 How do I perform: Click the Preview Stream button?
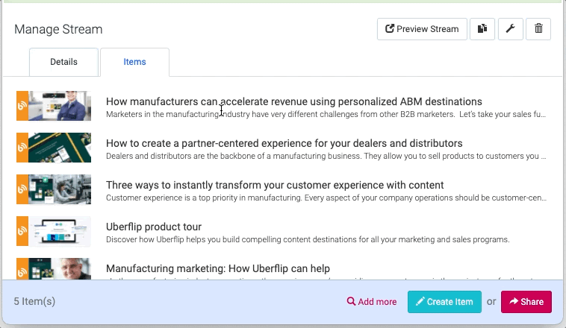[x=422, y=29]
